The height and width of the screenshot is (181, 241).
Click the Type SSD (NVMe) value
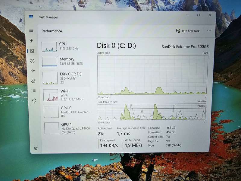tap(174, 145)
